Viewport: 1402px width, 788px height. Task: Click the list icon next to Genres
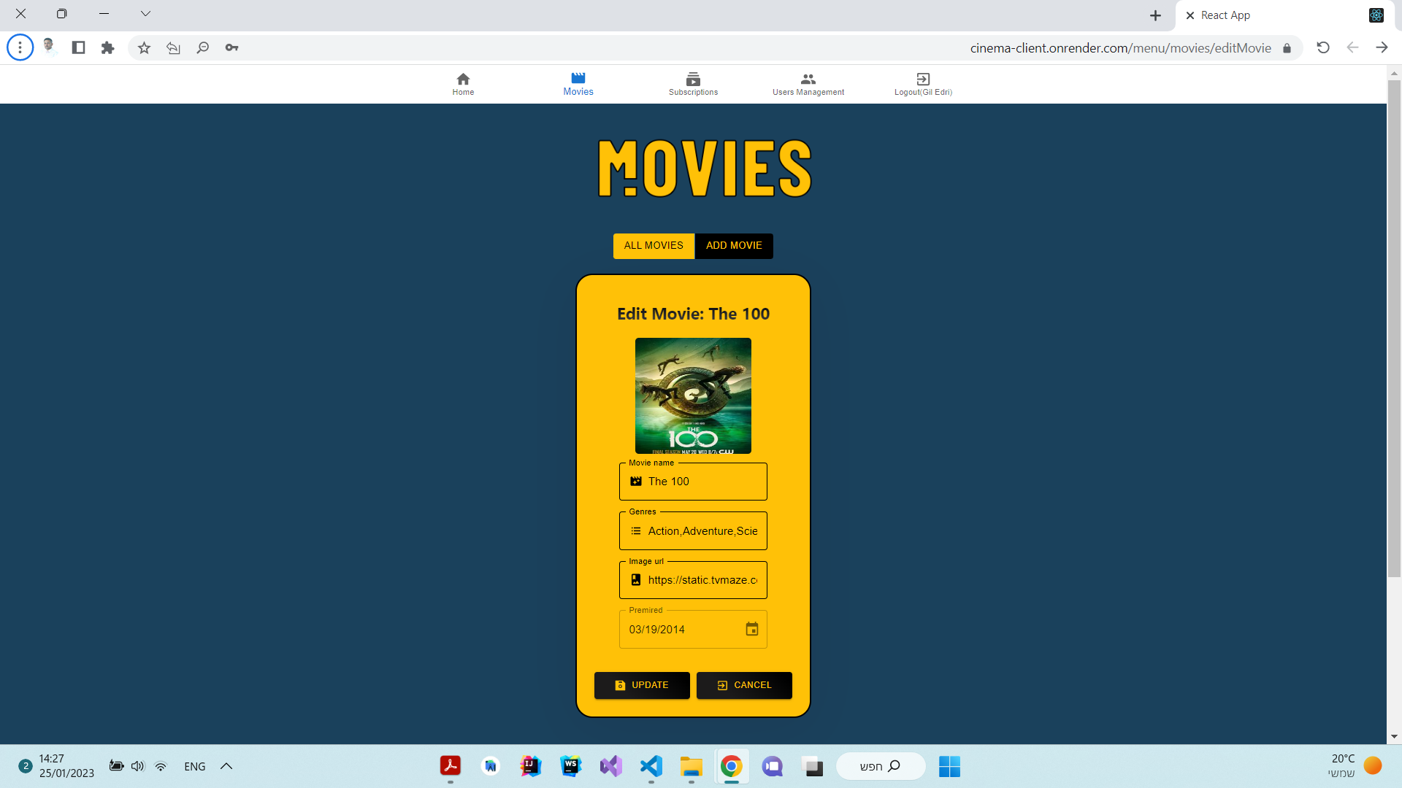coord(635,530)
